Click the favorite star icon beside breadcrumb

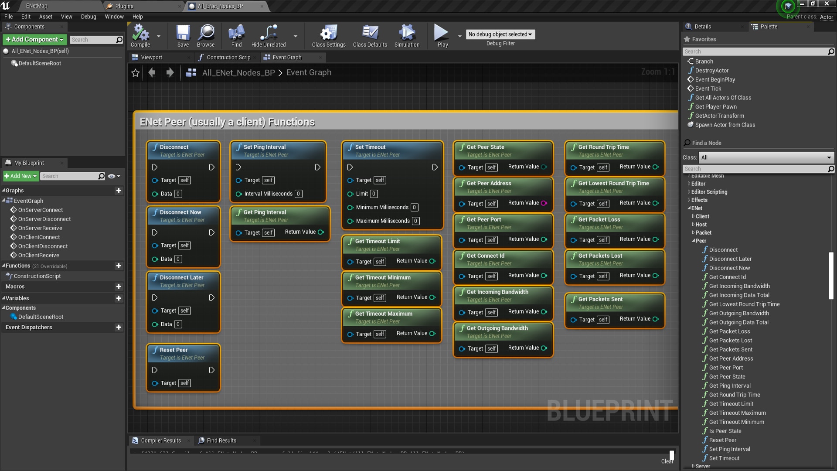click(136, 73)
